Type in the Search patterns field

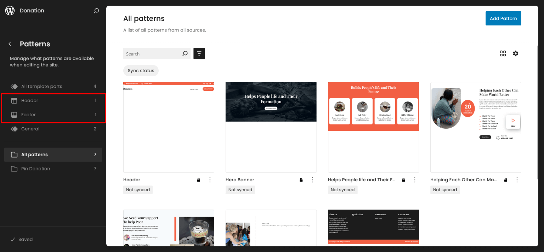[x=152, y=54]
